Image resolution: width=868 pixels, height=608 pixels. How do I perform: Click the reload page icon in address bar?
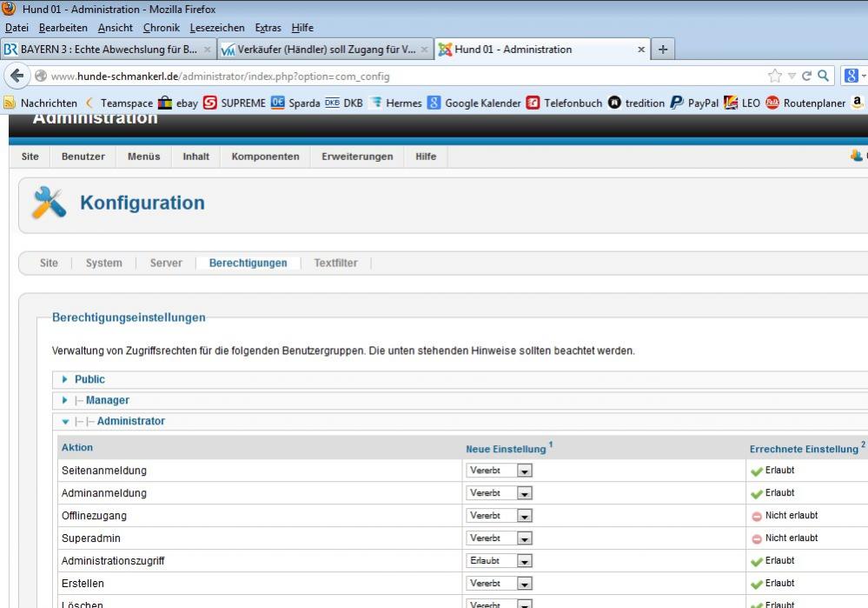(805, 77)
